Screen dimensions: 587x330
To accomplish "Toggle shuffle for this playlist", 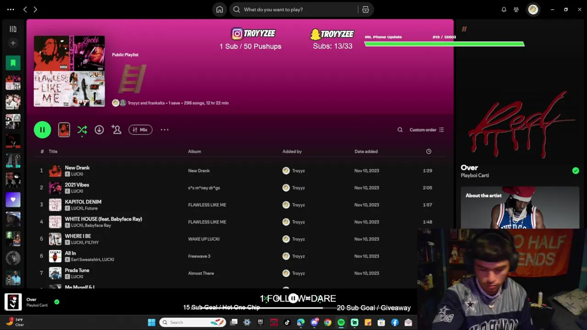I will pyautogui.click(x=82, y=130).
